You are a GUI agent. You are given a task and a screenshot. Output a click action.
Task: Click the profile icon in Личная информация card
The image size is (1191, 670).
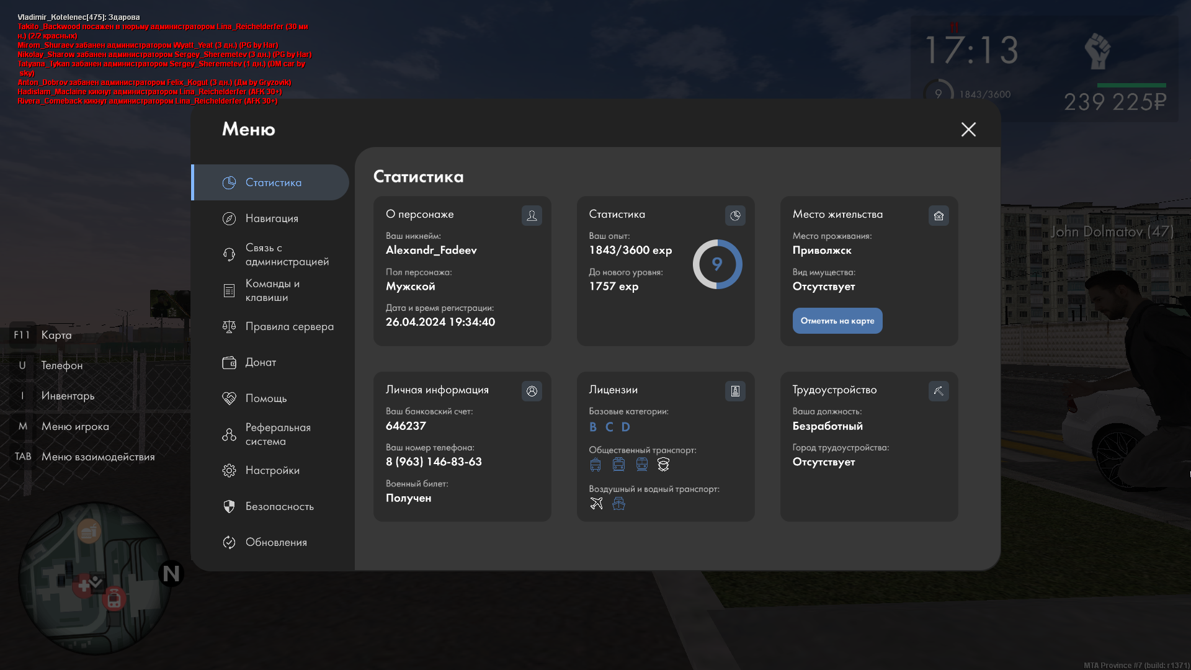pyautogui.click(x=532, y=391)
